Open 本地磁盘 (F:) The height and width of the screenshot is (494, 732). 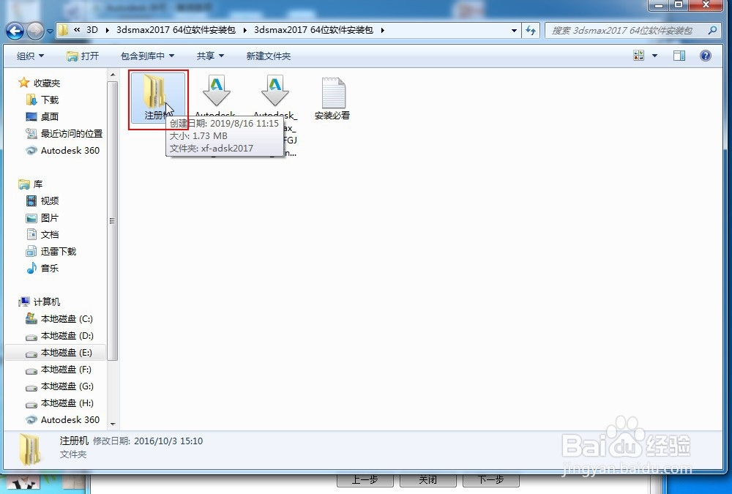(66, 370)
